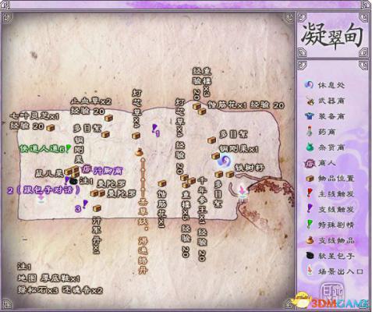The width and height of the screenshot is (372, 312).
Task: Click the 绿松石x3 还魂香x2 note line
Action: [60, 290]
